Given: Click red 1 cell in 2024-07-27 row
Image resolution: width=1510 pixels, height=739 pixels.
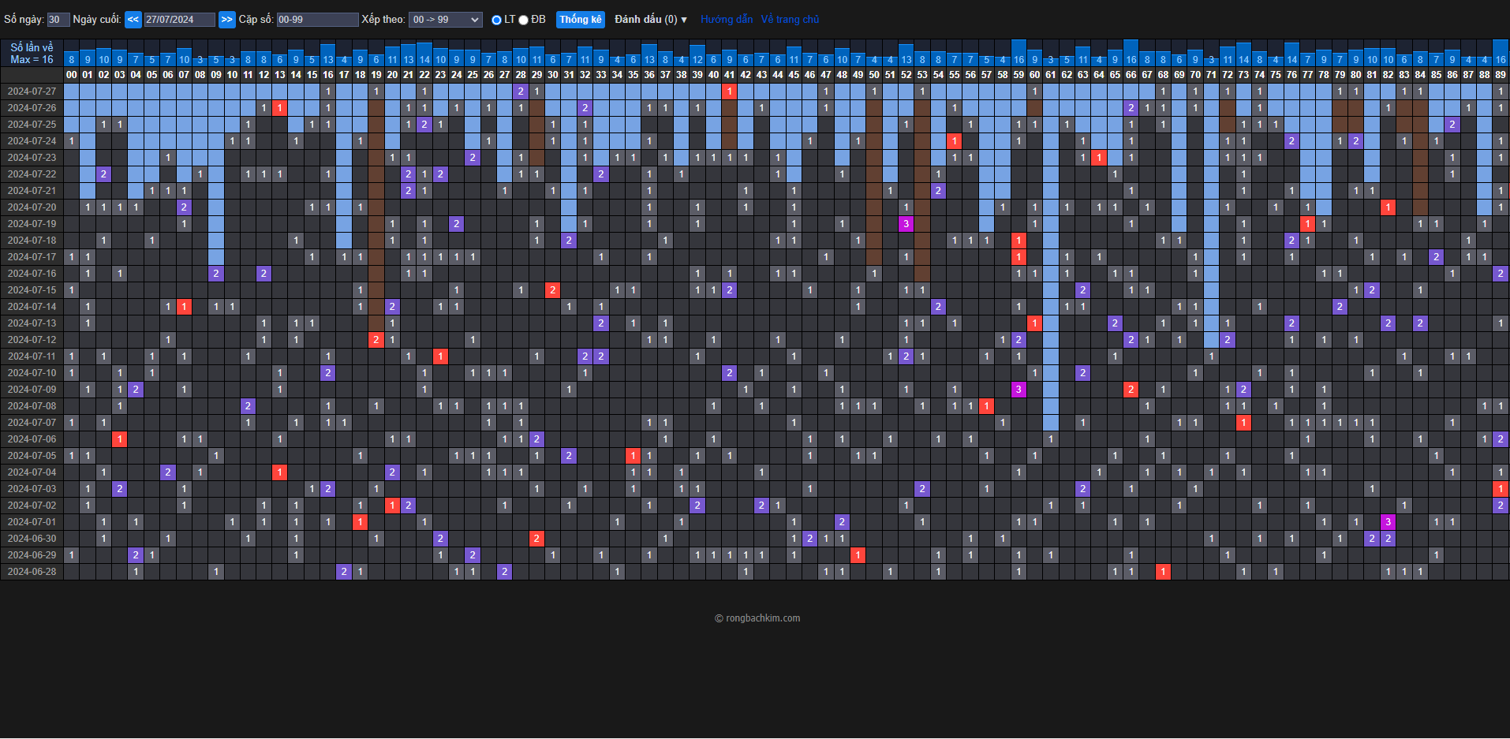Looking at the screenshot, I should point(730,91).
